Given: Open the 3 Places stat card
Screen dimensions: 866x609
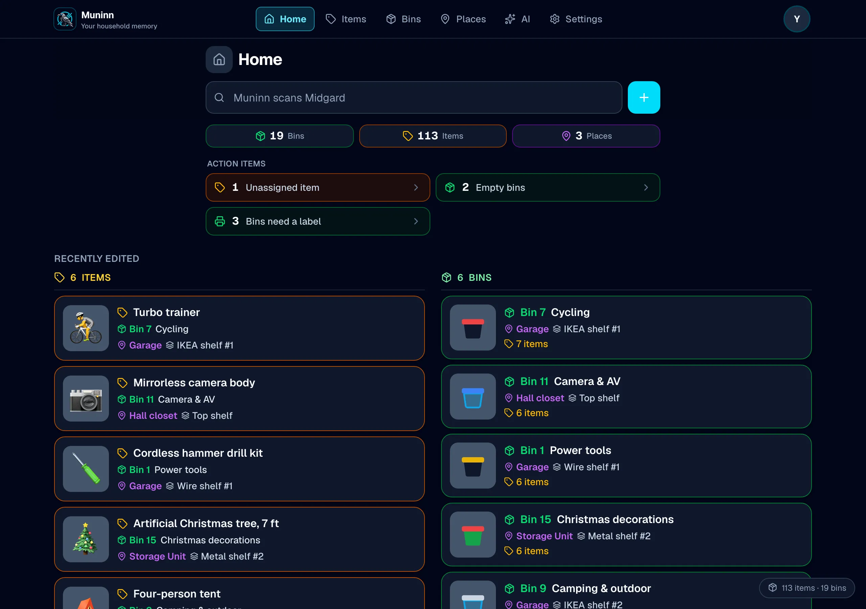Looking at the screenshot, I should coord(586,136).
